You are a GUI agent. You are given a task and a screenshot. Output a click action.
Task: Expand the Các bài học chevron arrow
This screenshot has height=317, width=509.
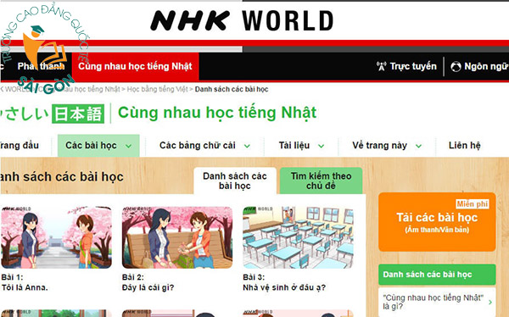(129, 146)
